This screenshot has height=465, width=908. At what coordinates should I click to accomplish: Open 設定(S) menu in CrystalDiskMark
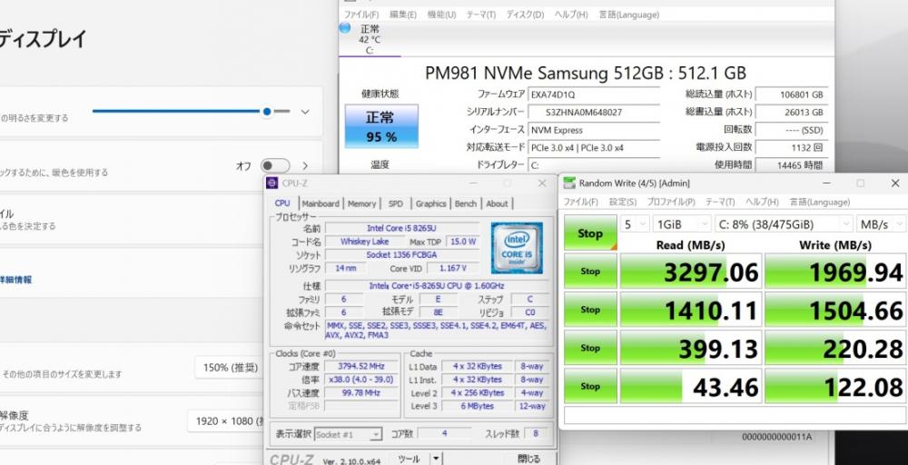click(x=623, y=203)
